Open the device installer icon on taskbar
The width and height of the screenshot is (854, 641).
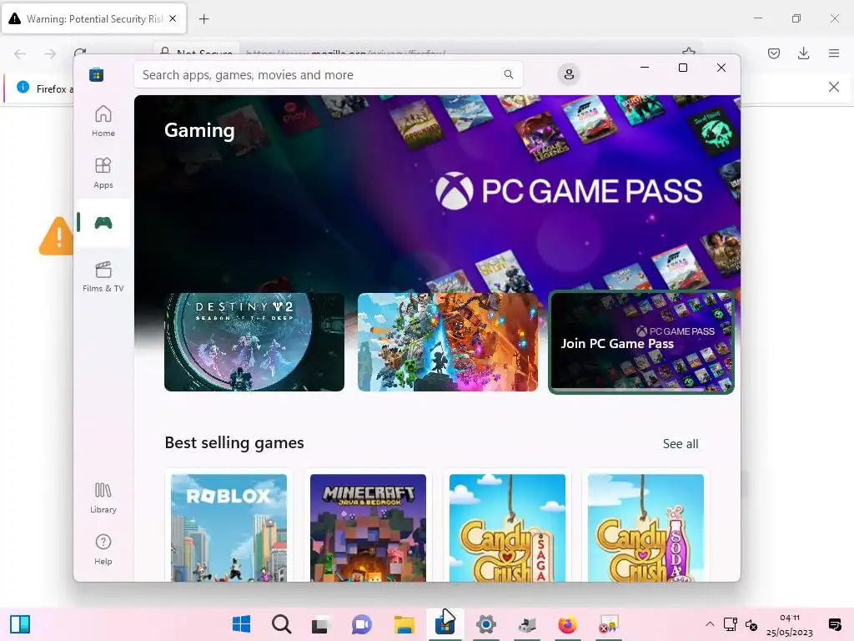(527, 624)
